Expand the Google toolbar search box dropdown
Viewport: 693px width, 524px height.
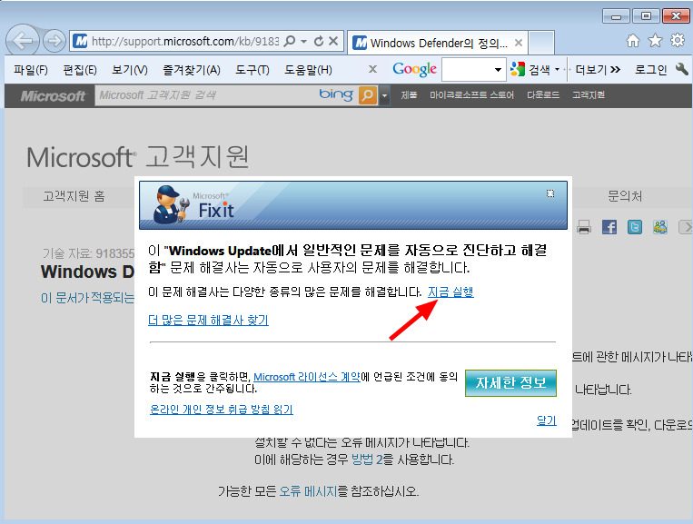coord(499,70)
